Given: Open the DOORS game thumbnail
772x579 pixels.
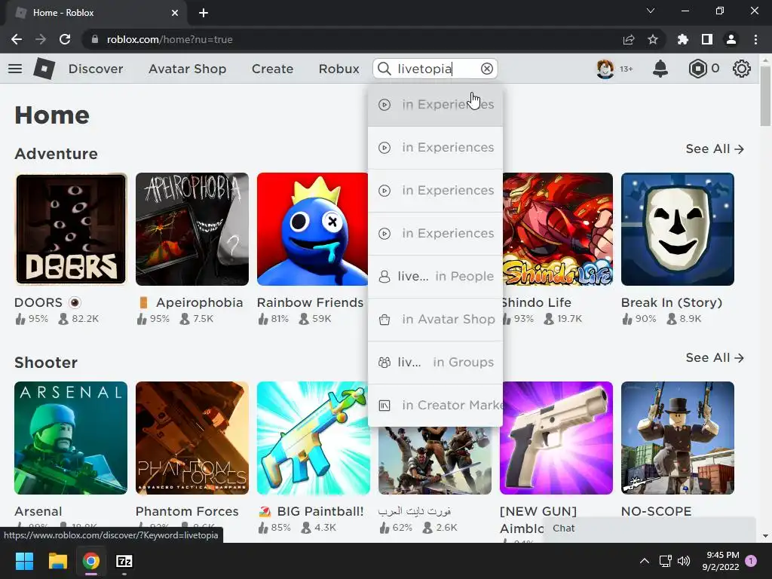Looking at the screenshot, I should [x=71, y=229].
